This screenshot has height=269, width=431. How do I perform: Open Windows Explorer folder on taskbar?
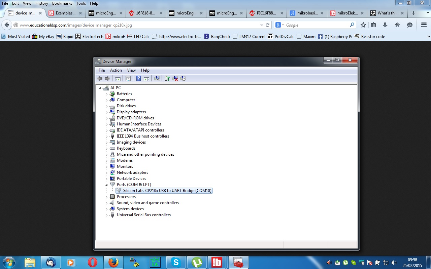point(30,262)
